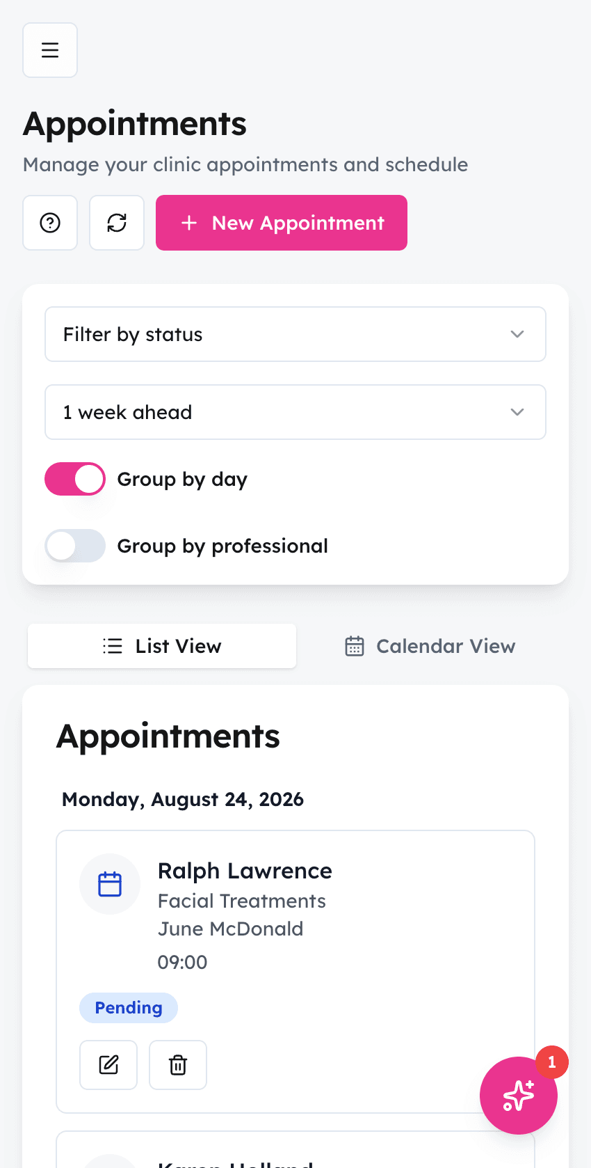Click the help question mark icon
Image resolution: width=591 pixels, height=1168 pixels.
click(50, 223)
